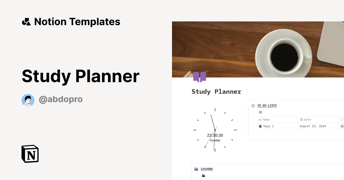This screenshot has height=180, width=344.
Task: Click the purple book page icon above Study Planner
Action: pos(200,77)
